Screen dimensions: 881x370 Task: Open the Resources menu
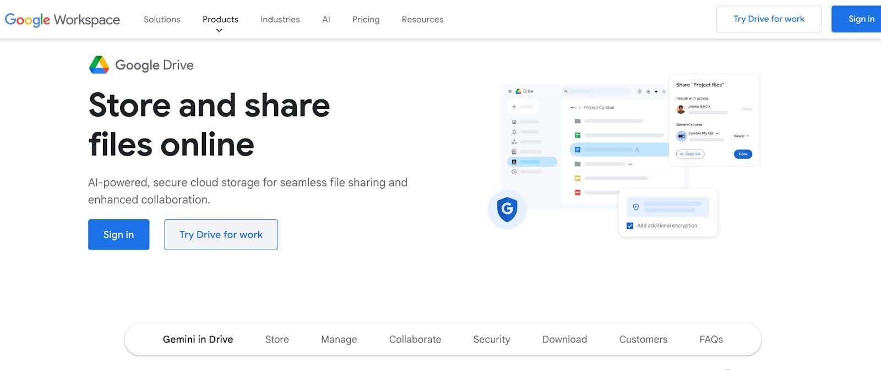422,19
